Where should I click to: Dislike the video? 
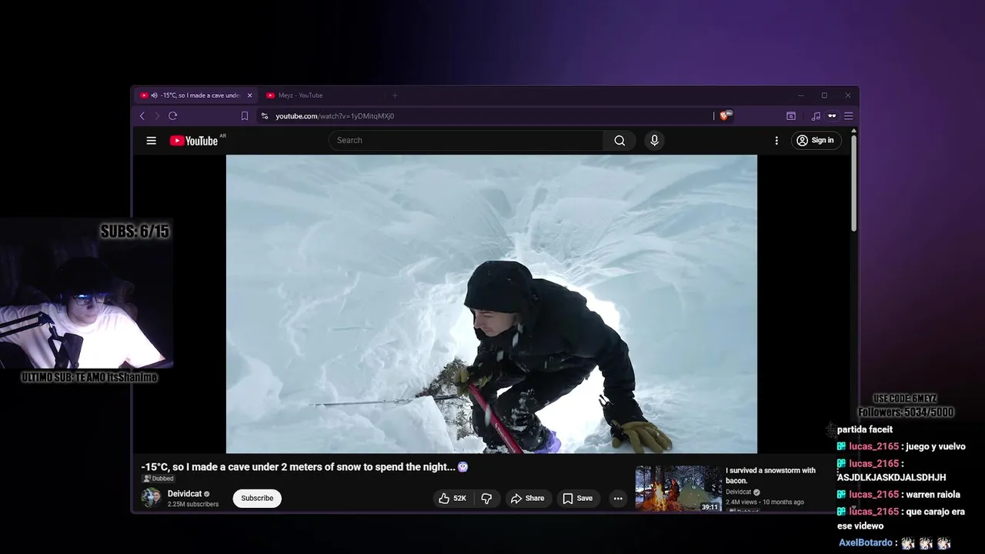click(x=487, y=499)
